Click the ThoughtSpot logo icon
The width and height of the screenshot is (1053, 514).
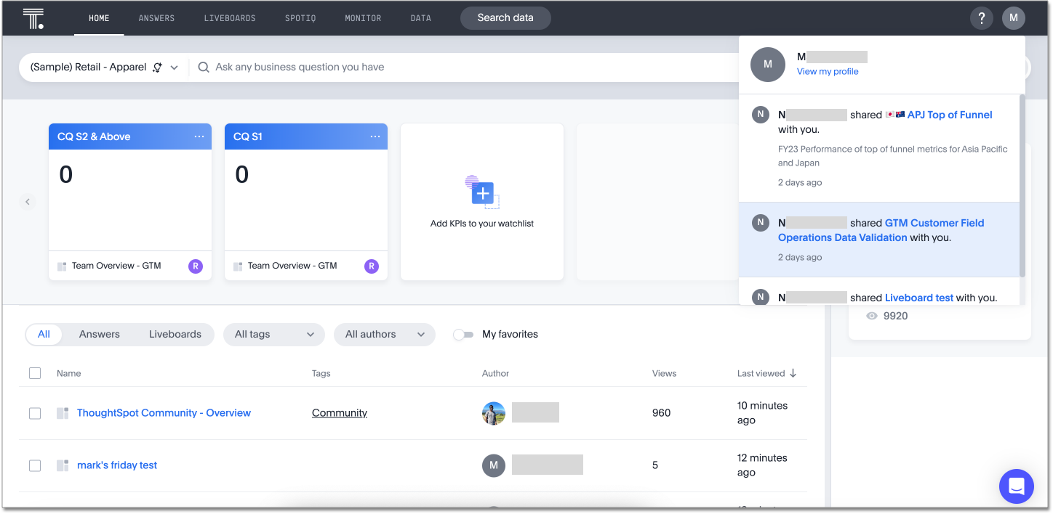point(33,18)
